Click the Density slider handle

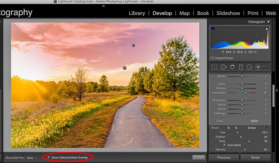tap(245, 150)
